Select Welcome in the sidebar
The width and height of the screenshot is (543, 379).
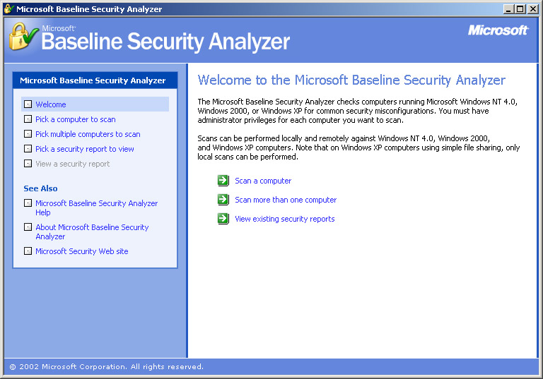point(51,104)
